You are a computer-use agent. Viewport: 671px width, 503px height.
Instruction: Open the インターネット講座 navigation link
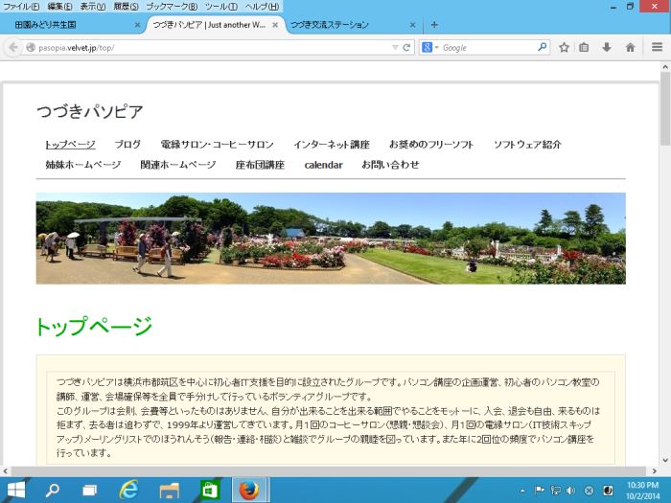coord(331,145)
